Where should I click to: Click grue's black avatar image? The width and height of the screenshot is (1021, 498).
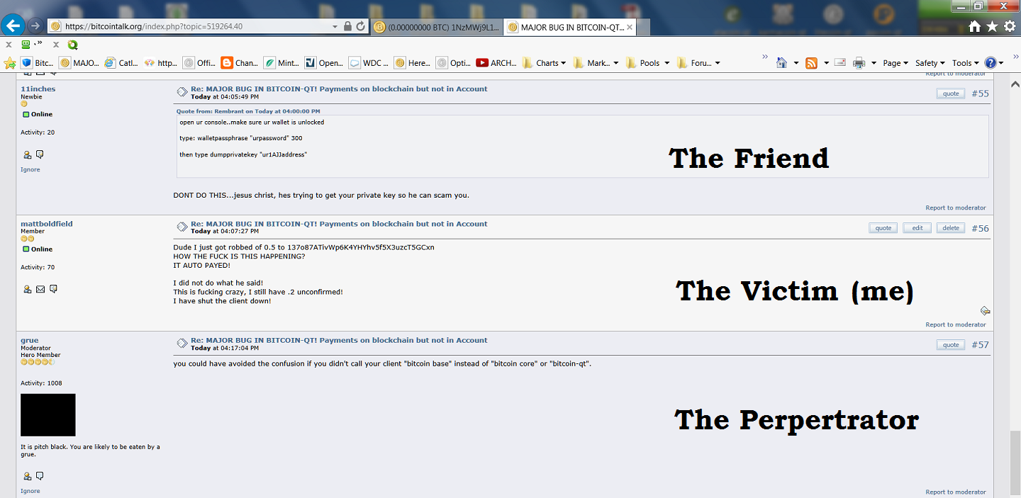[x=48, y=415]
